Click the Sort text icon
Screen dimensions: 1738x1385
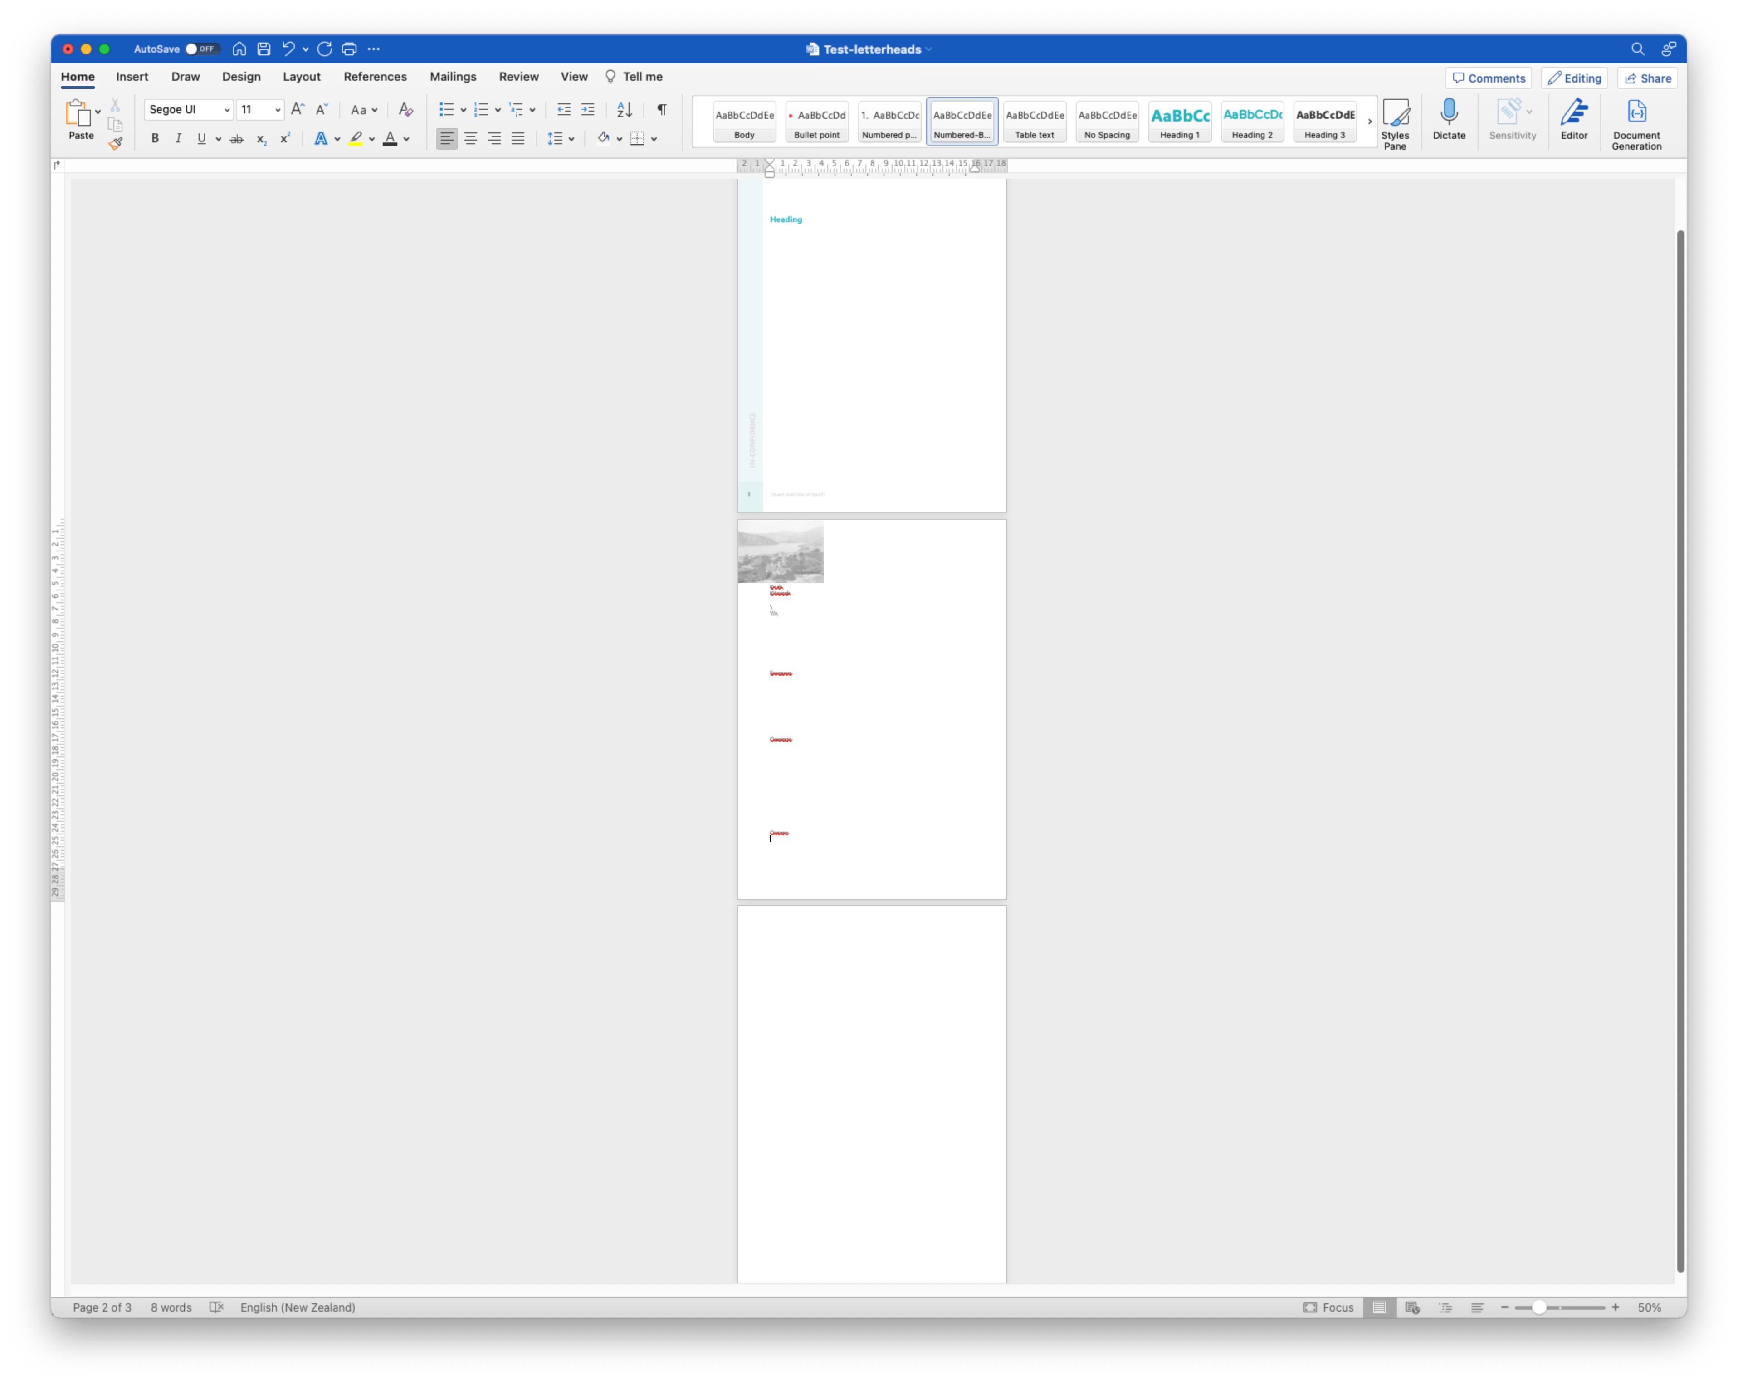(624, 110)
